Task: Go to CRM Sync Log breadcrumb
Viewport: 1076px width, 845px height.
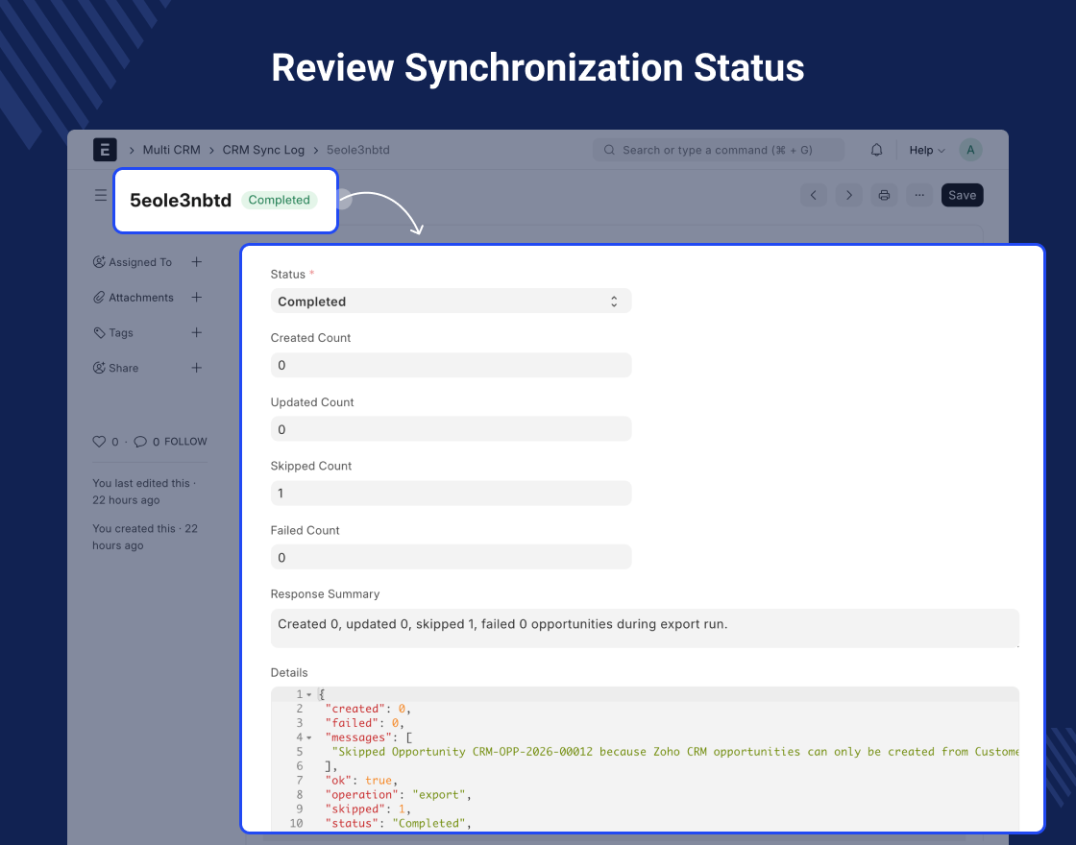Action: (x=263, y=150)
